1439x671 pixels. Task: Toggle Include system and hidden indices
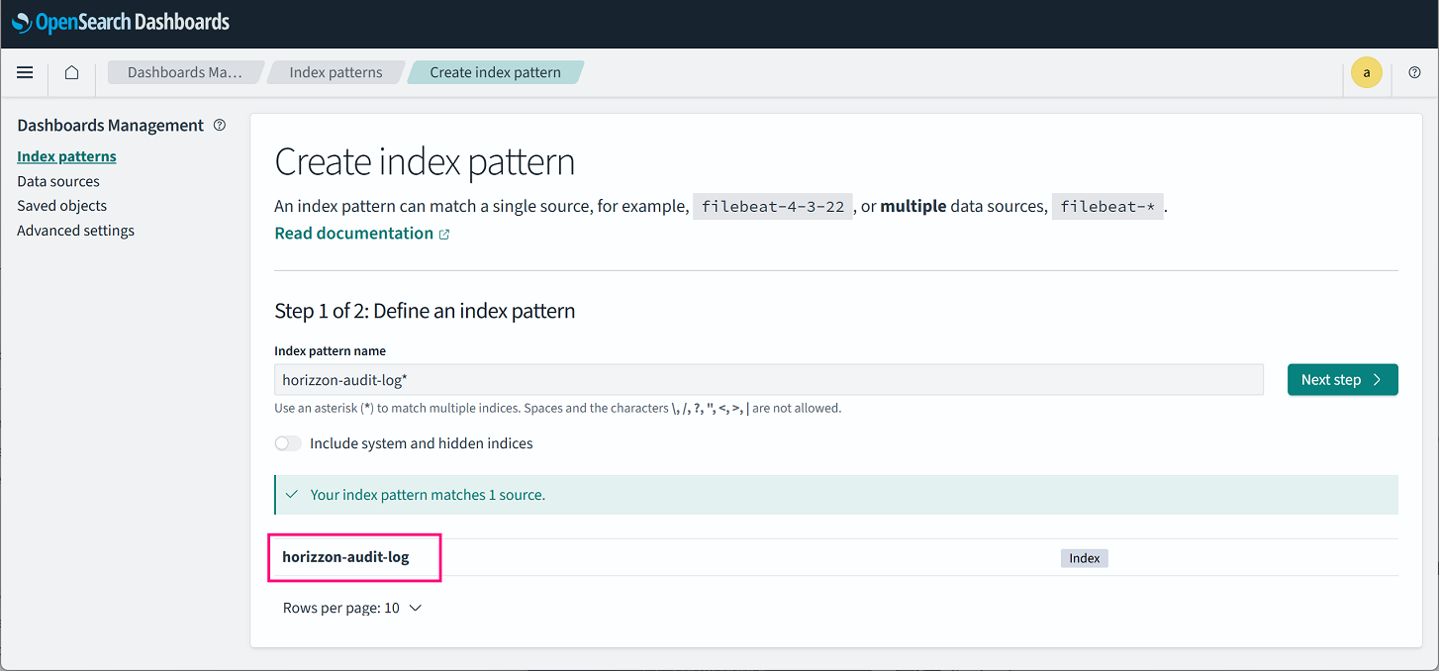tap(288, 443)
